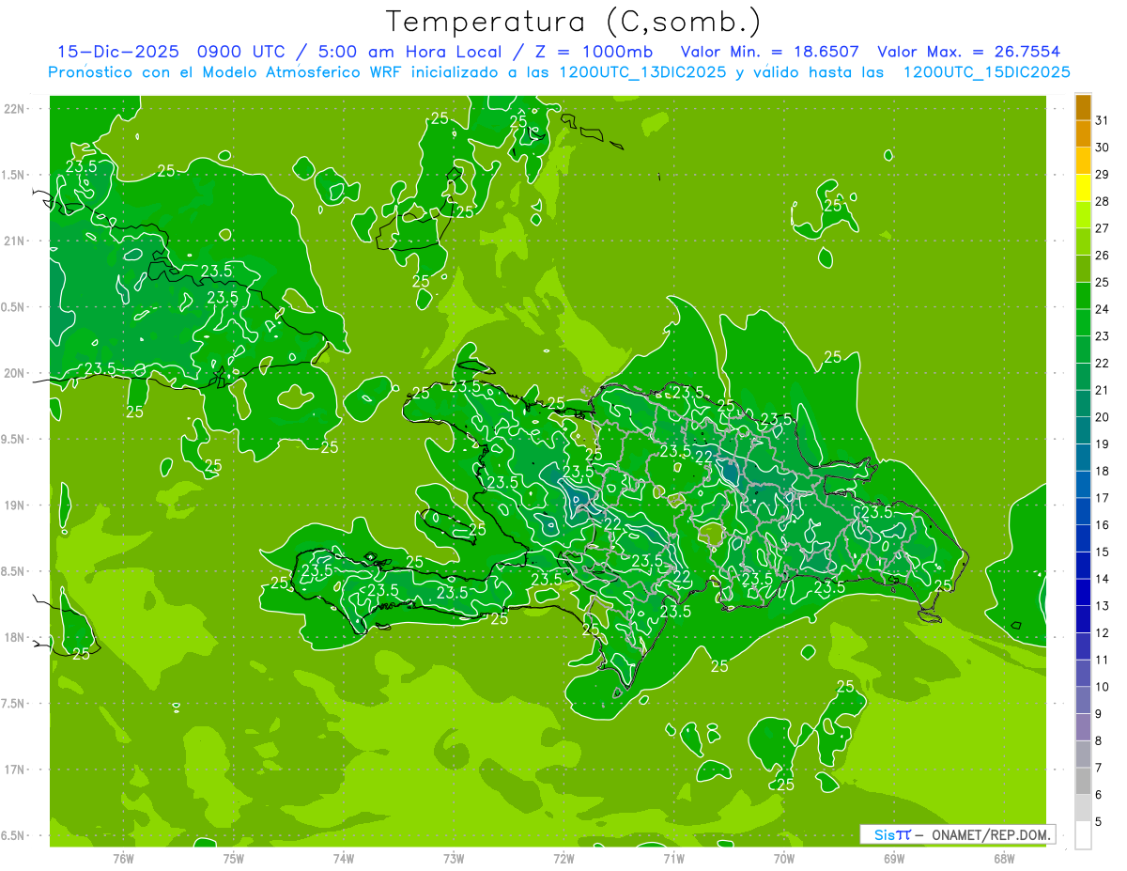Click the '71W' longitude axis label

point(673,858)
